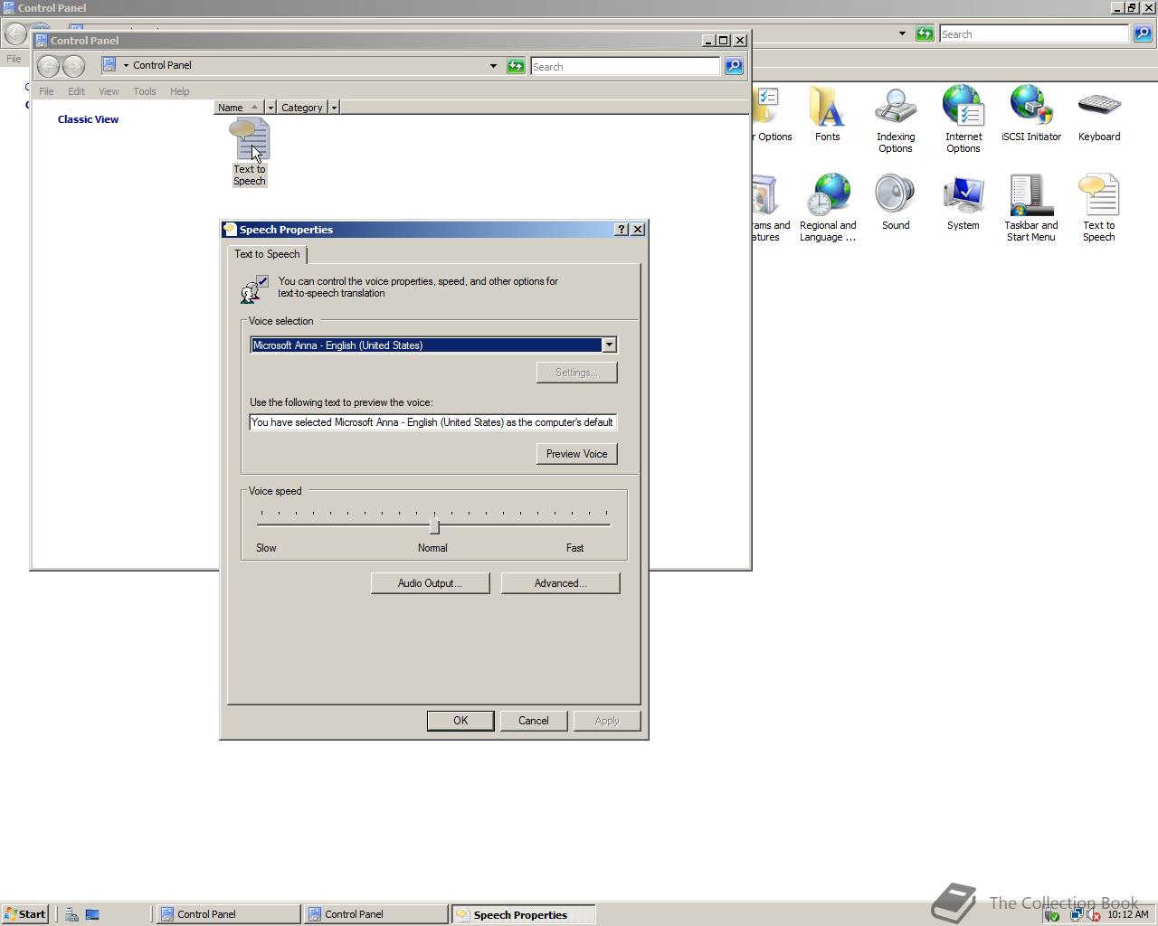Click the security shield tray icon
1158x926 pixels.
tap(1052, 915)
